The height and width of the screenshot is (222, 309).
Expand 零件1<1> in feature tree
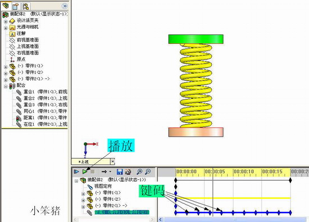6,67
